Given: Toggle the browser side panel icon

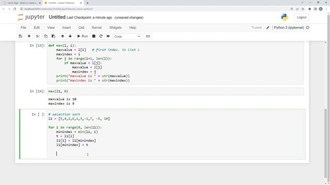Looking at the screenshot, I should tap(315, 9).
